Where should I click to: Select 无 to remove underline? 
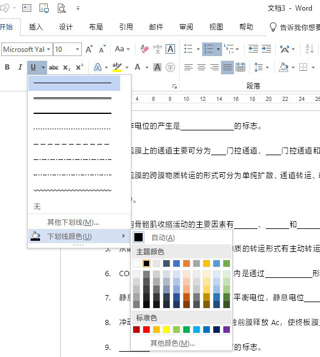coord(79,207)
